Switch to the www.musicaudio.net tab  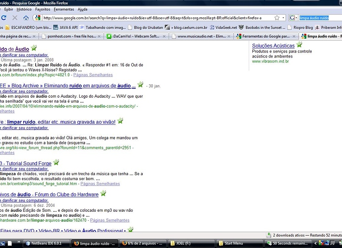tap(201, 36)
